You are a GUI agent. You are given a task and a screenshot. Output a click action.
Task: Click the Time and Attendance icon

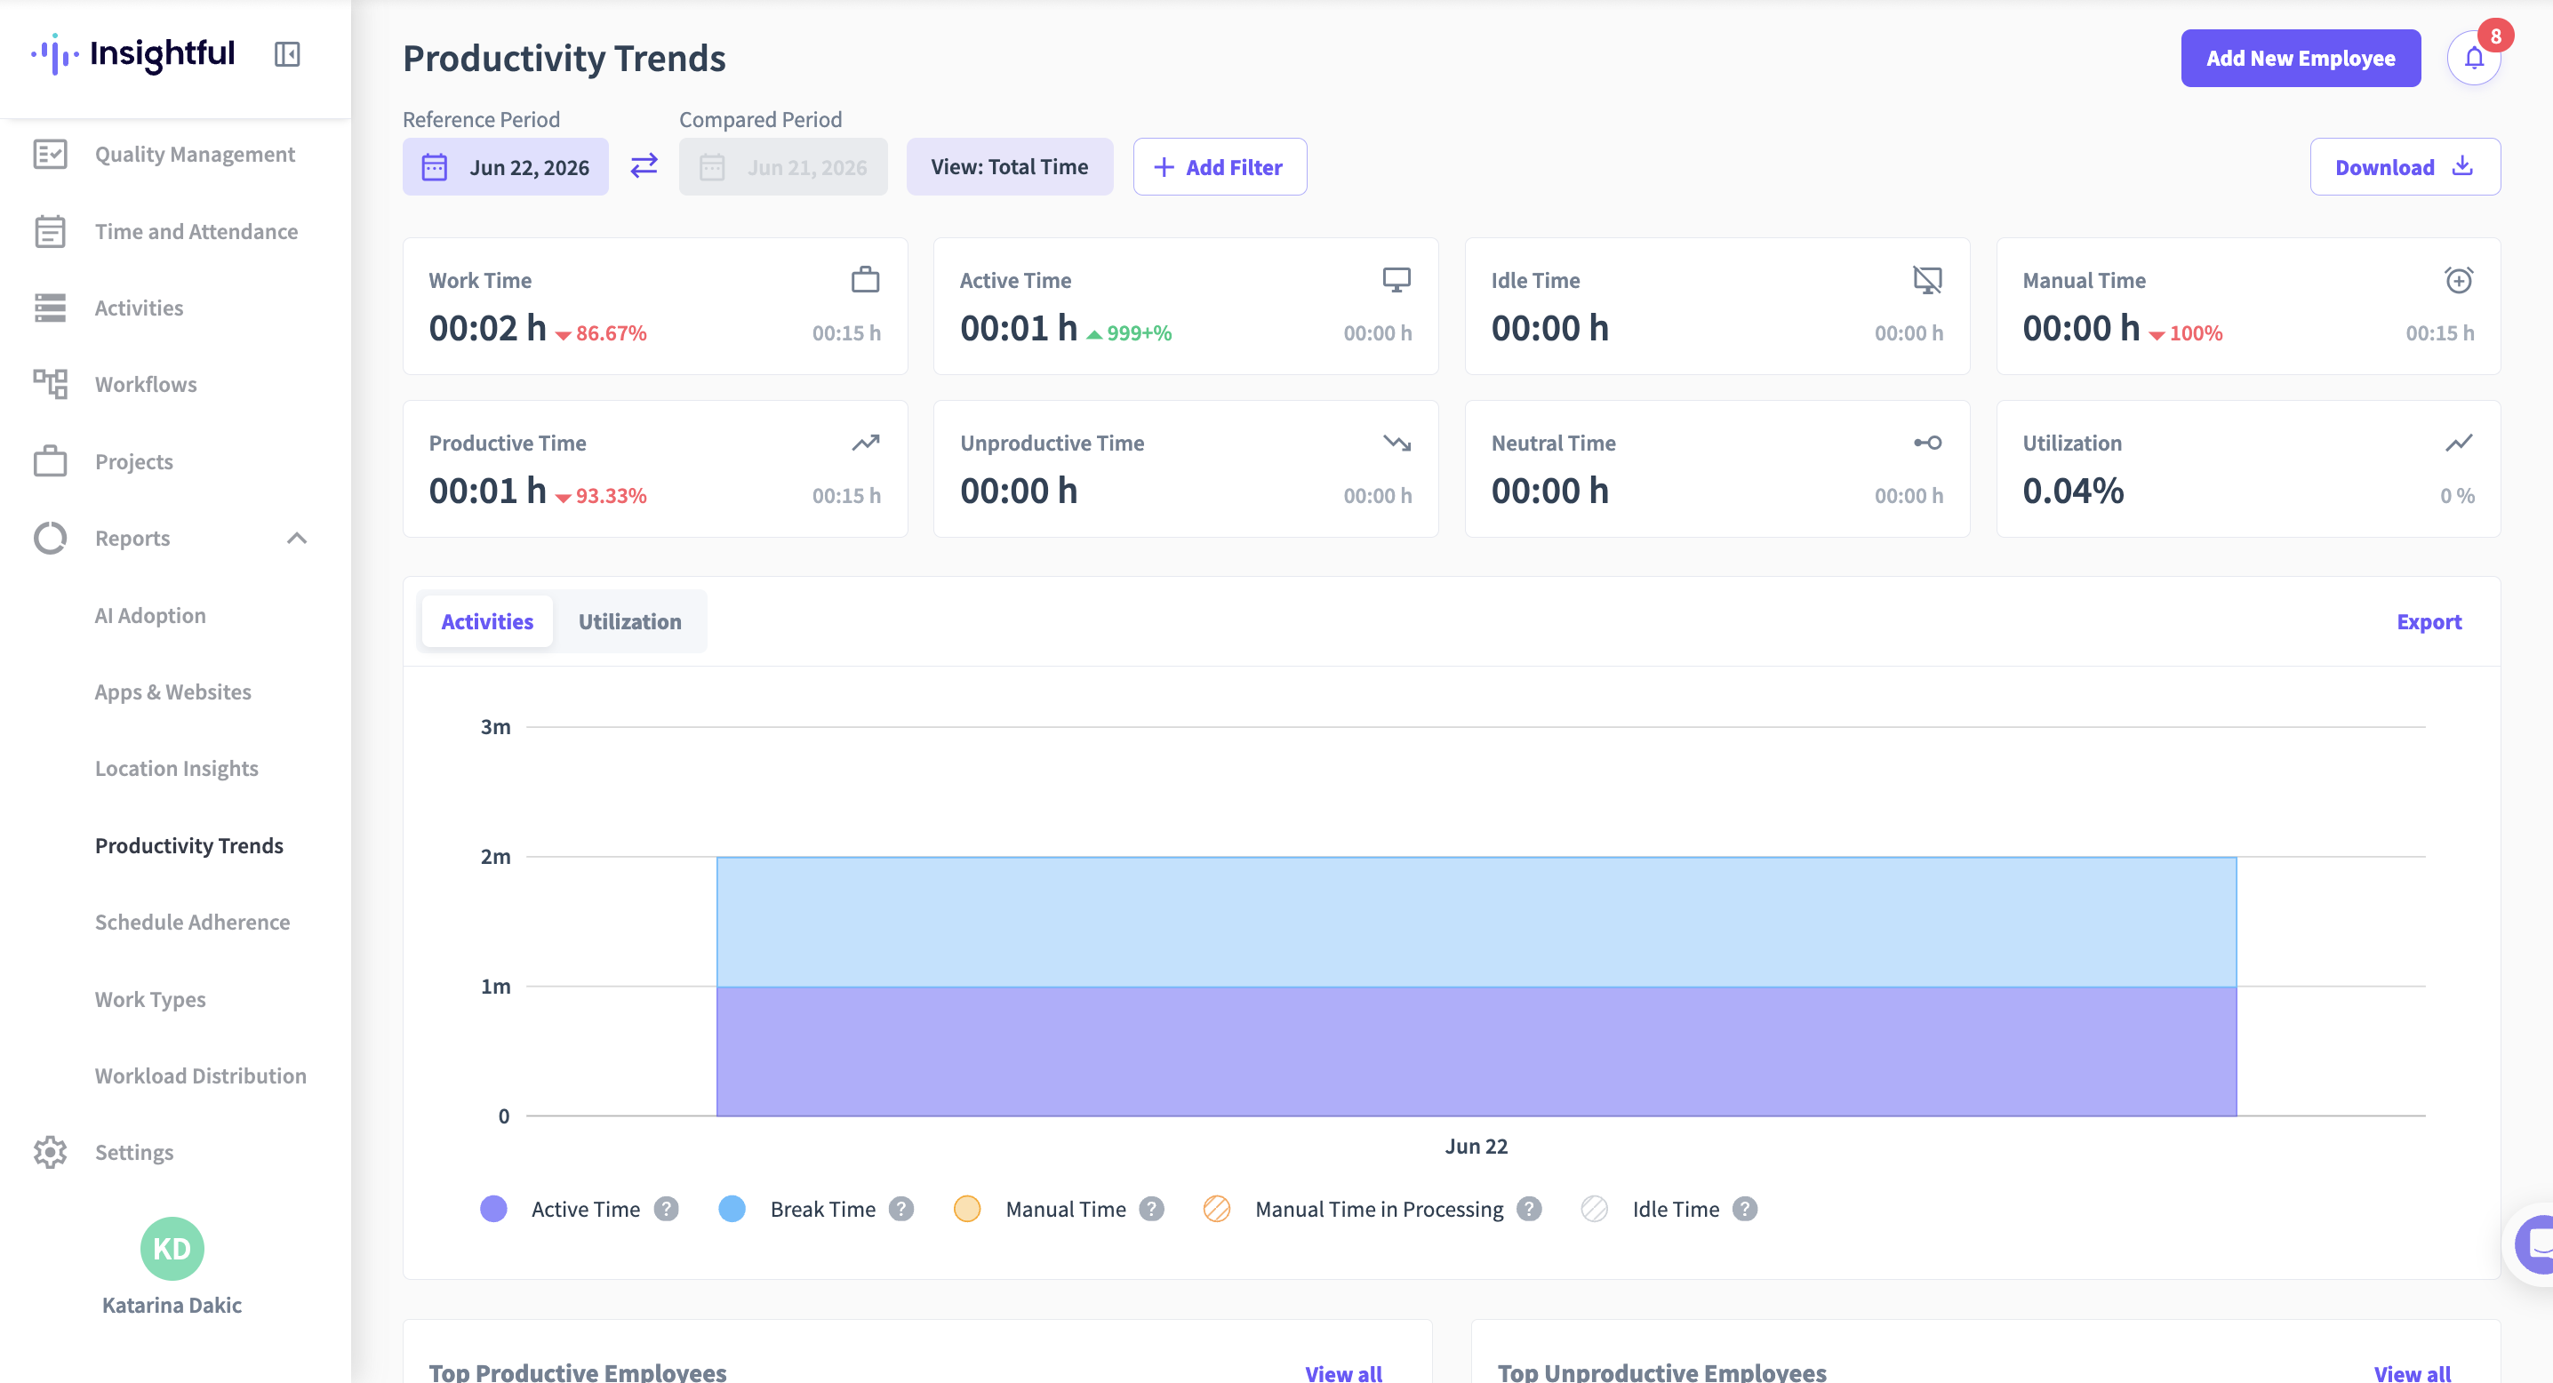(x=50, y=231)
